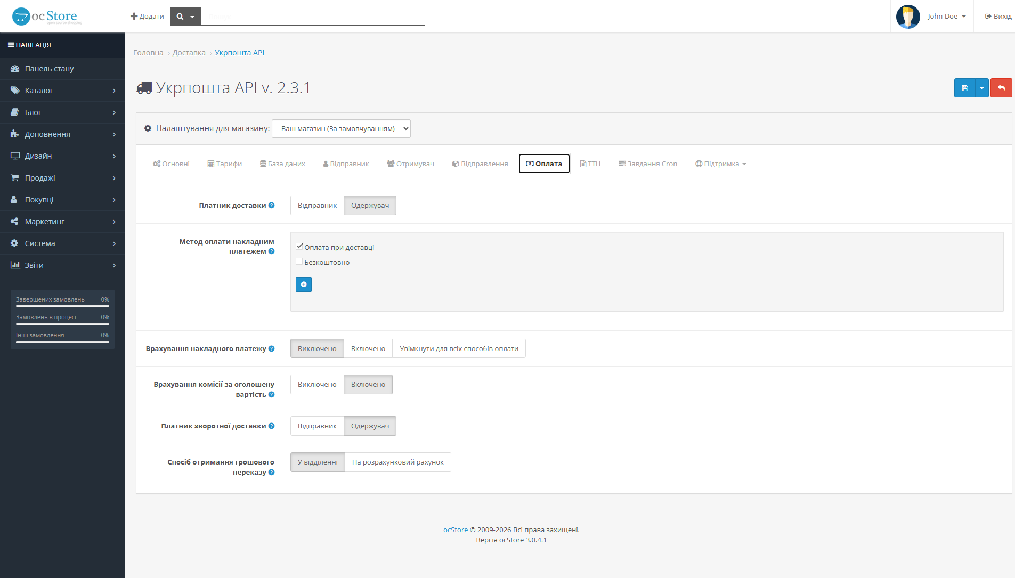Click help icon for Платник зворотної доставки

[272, 426]
